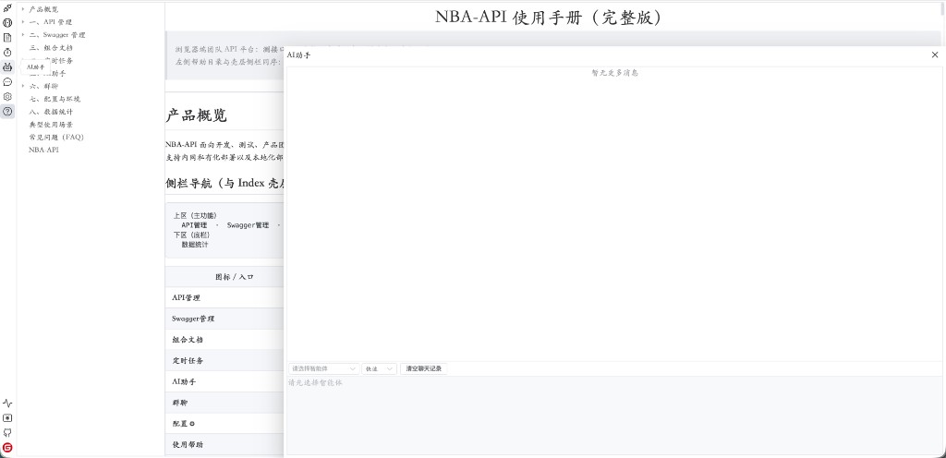Click the 使用帮助 table row cell
This screenshot has height=458, width=946.
click(187, 445)
